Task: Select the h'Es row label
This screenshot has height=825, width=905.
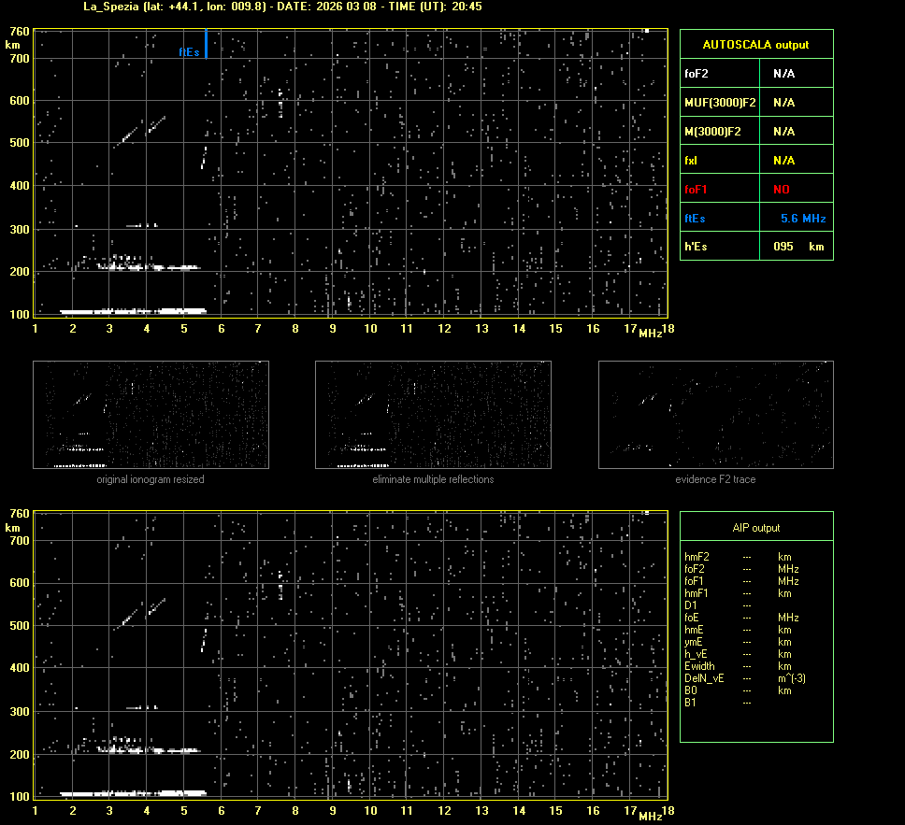Action: point(697,247)
